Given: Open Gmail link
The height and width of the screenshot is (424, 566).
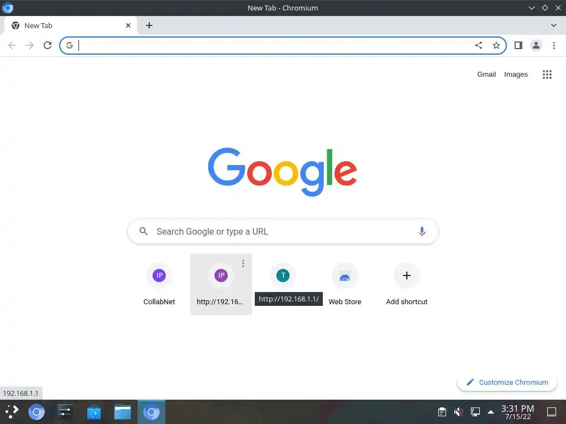Looking at the screenshot, I should [x=486, y=75].
